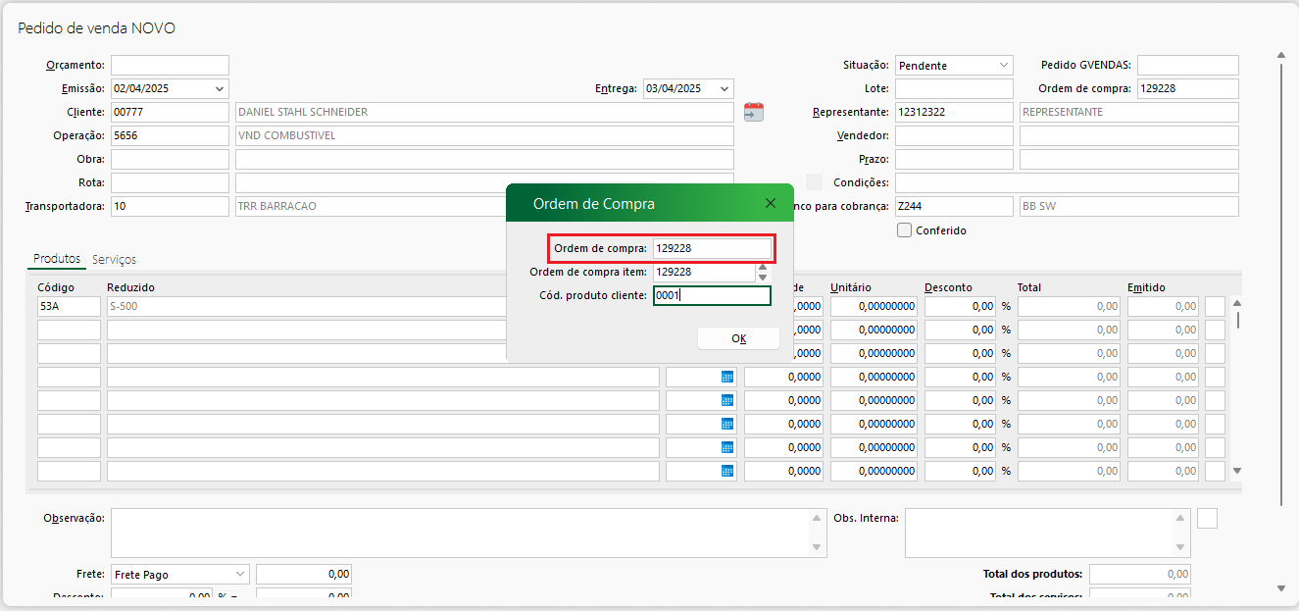Click the Cliente code field 00777
The image size is (1299, 611).
(x=170, y=112)
